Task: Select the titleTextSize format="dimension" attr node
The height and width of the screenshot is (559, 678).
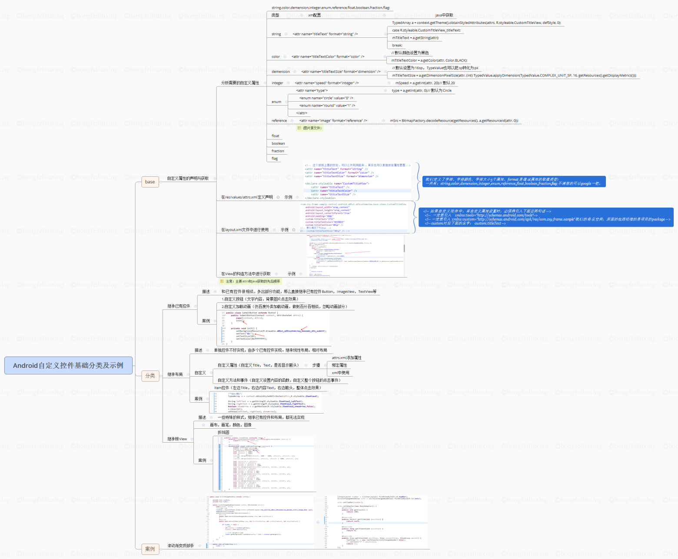Action: click(x=341, y=72)
